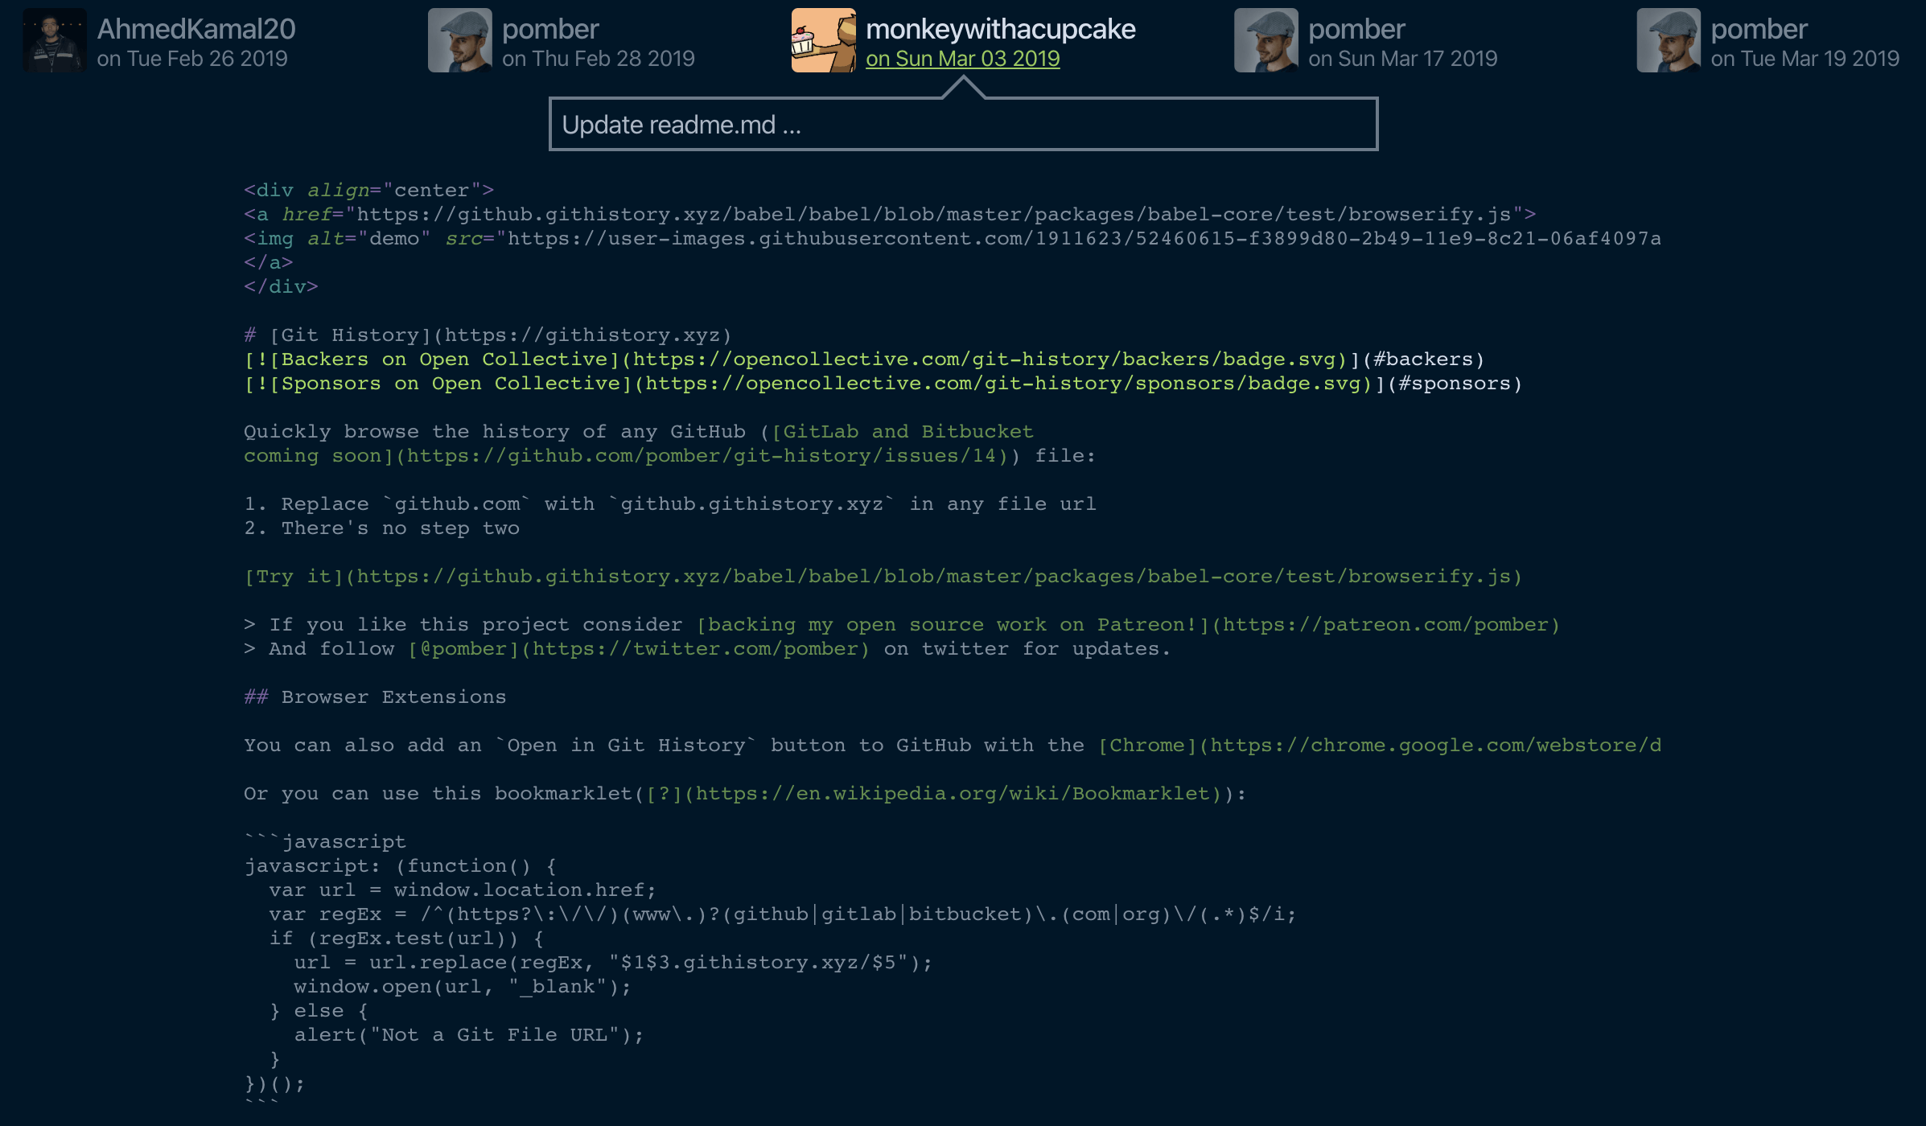Click pomber's avatar for Mar 17 commit
Viewport: 1926px width, 1126px height.
(x=1265, y=40)
